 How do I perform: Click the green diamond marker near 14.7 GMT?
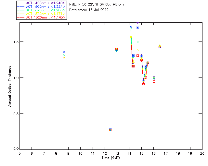tap(137, 42)
